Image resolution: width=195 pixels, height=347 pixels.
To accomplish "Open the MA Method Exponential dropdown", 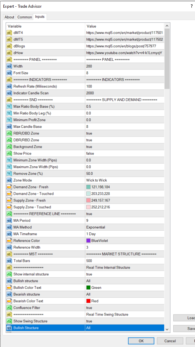I will click(x=124, y=227).
